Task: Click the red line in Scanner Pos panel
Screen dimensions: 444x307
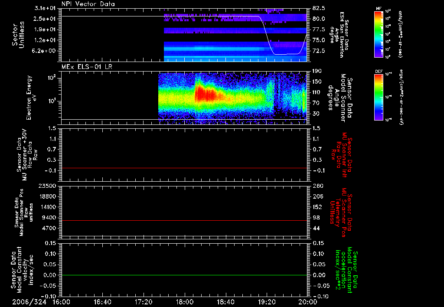Action: coord(184,220)
